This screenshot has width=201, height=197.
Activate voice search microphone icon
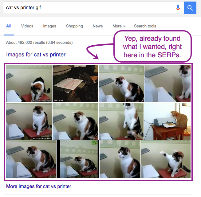(x=178, y=8)
